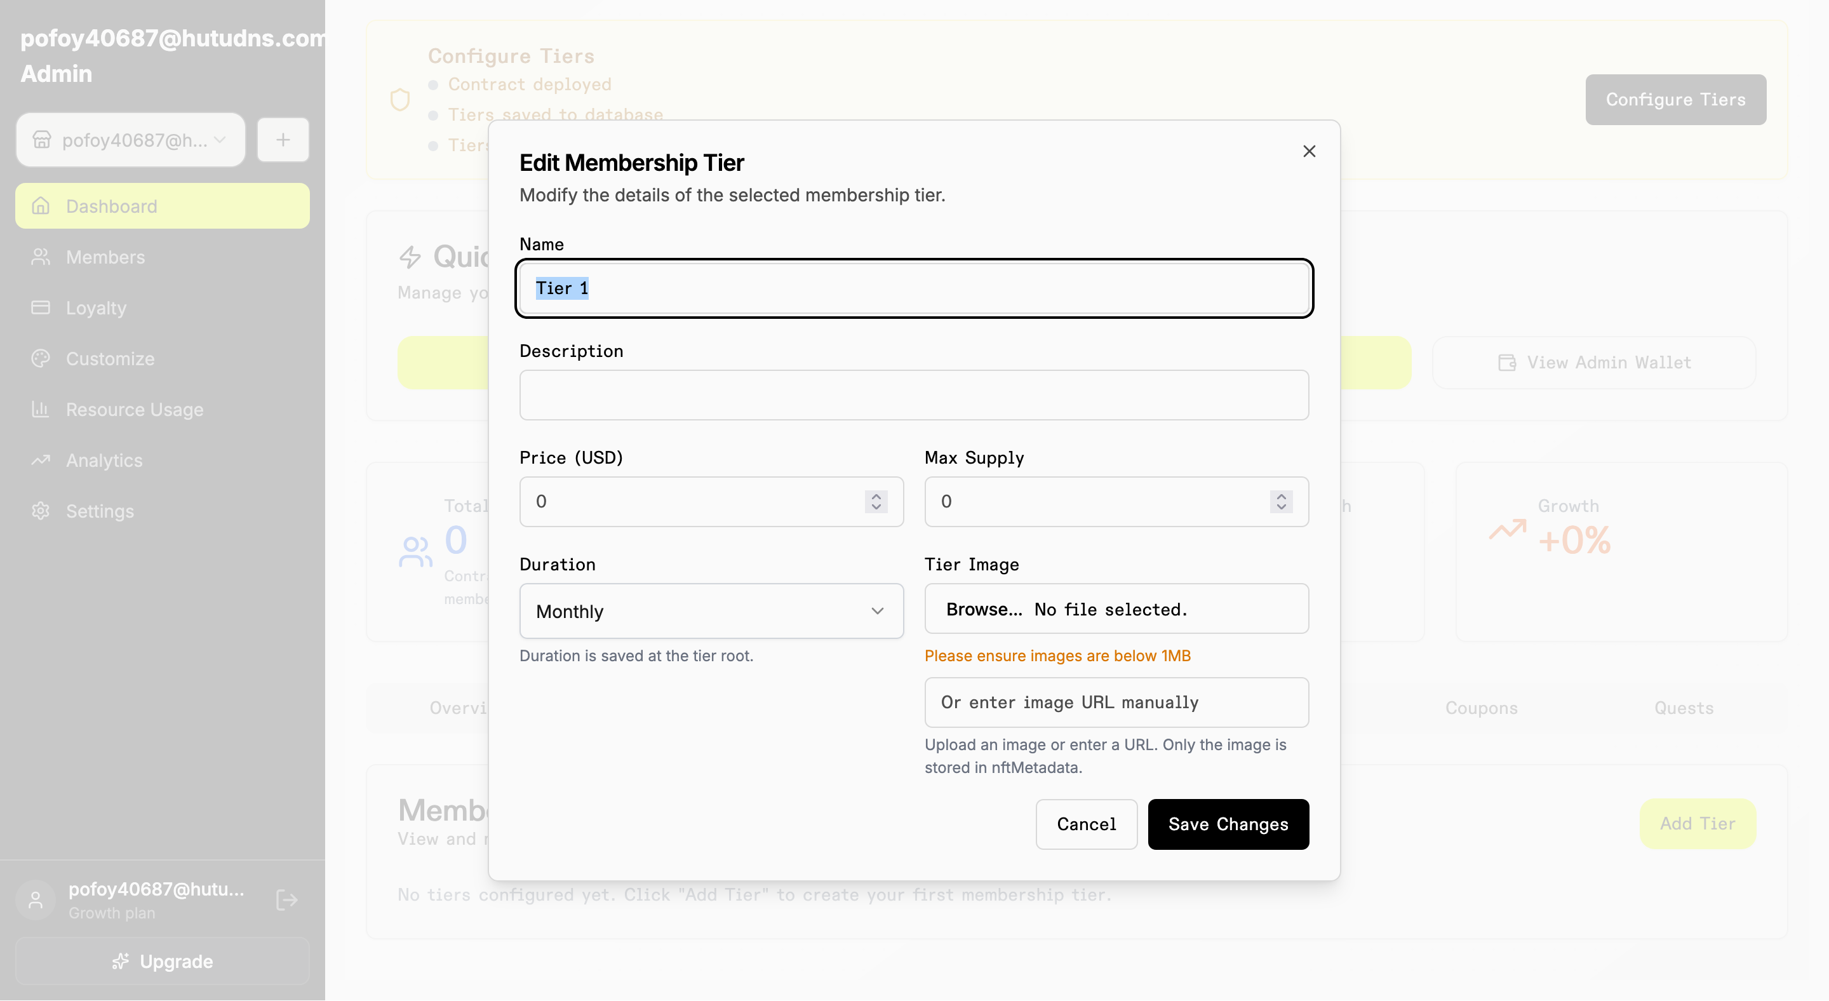Screen dimensions: 1829x1001
Task: Click Browse to choose a tier image
Action: 983,609
